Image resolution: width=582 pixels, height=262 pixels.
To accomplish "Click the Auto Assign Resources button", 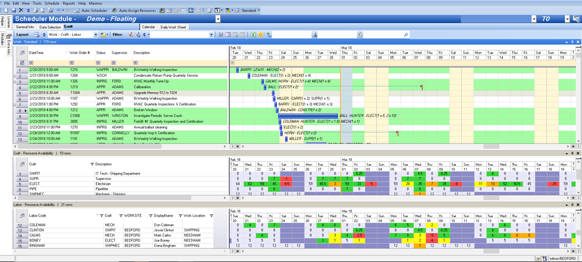I will coord(134,11).
